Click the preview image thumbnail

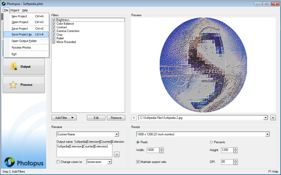(204, 65)
